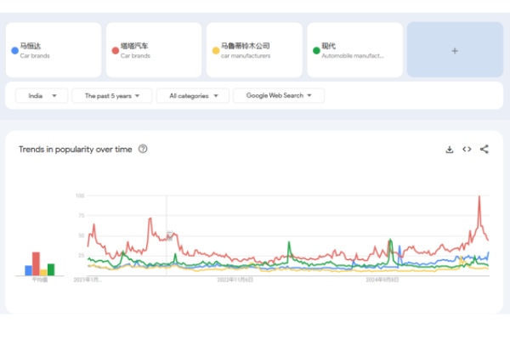Open the Google Web Search type dropdown

(x=279, y=96)
